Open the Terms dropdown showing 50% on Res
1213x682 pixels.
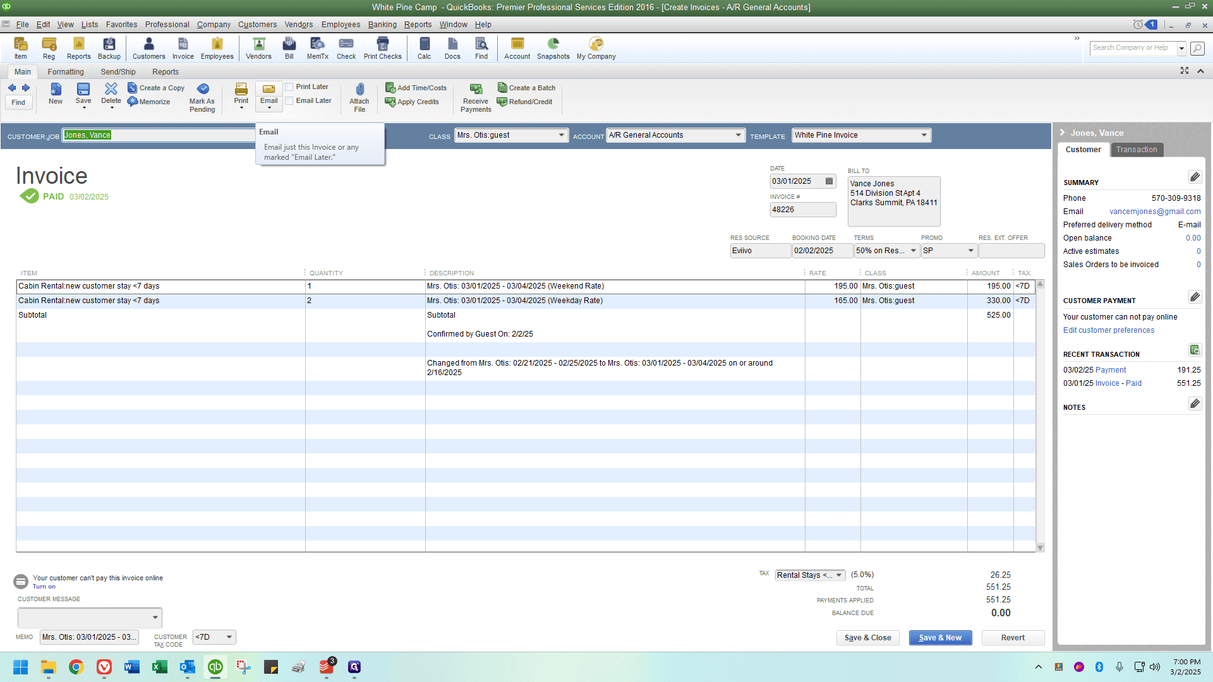click(914, 251)
